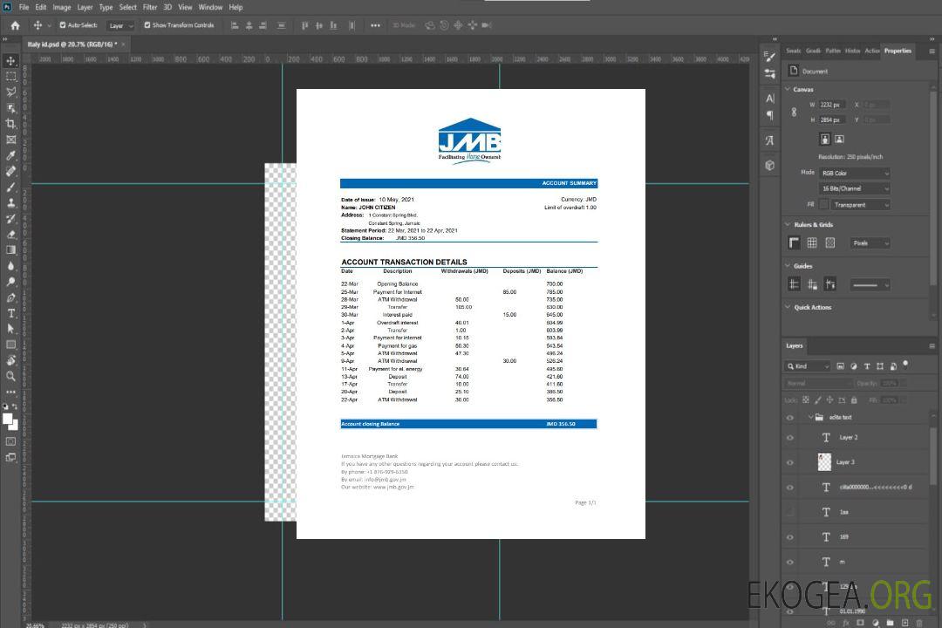Select the Clone Stamp tool
Viewport: 942px width, 628px height.
click(x=10, y=203)
